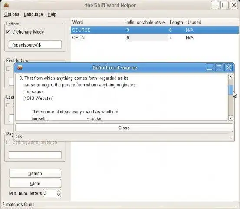Click the --Locke attribution text
This screenshot has width=240, height=209.
[95, 118]
